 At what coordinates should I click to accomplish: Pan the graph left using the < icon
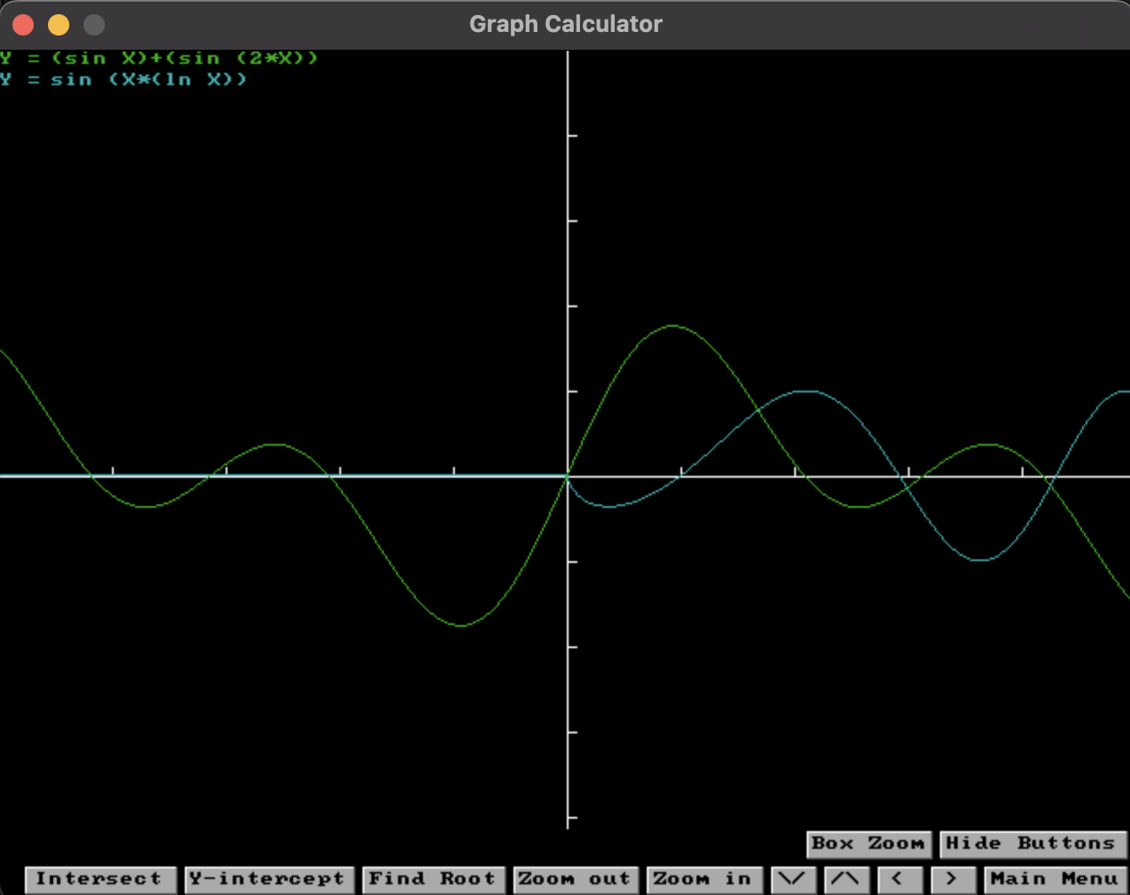[x=902, y=880]
